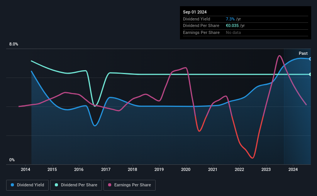The height and width of the screenshot is (196, 317).
Task: Click the 2016 axis label
Action: (x=79, y=169)
